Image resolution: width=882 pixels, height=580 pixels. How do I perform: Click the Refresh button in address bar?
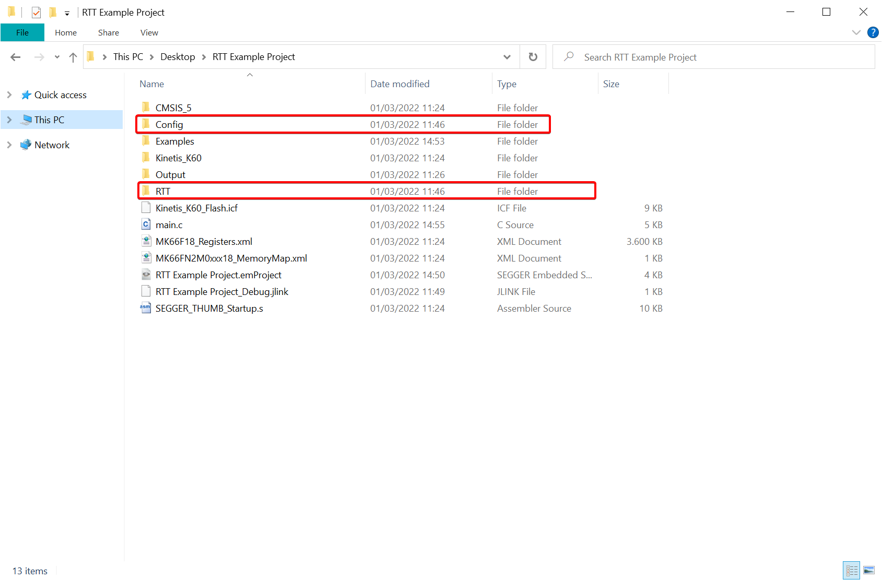click(533, 57)
